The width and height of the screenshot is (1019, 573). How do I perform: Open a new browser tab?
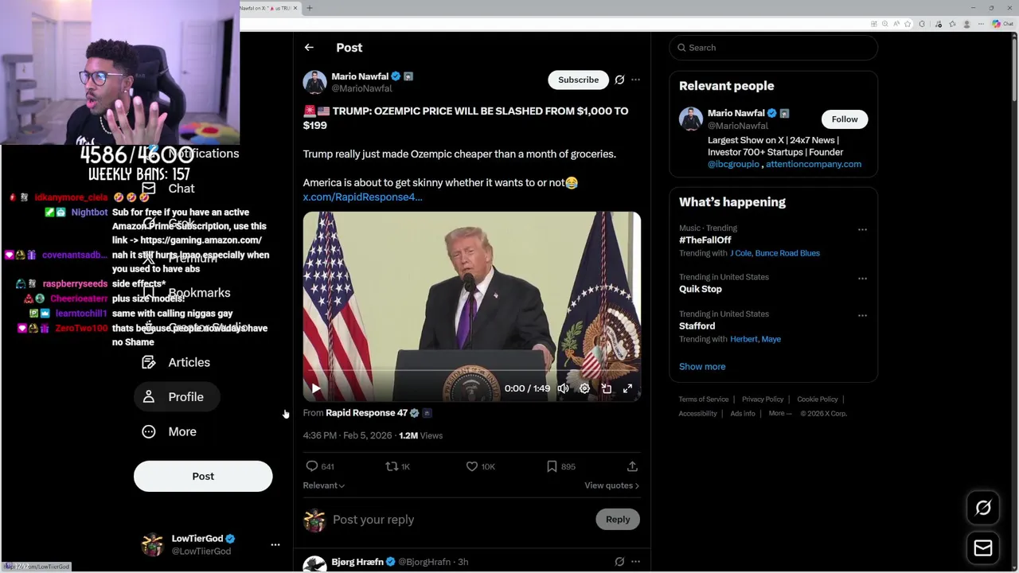[x=310, y=8]
